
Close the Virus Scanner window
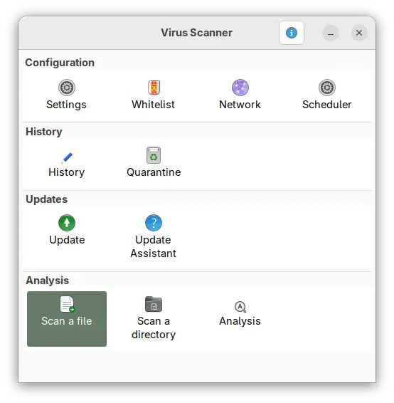pos(359,33)
